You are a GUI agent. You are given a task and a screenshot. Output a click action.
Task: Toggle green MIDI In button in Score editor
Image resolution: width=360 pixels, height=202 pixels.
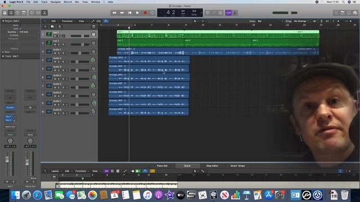click(x=138, y=171)
